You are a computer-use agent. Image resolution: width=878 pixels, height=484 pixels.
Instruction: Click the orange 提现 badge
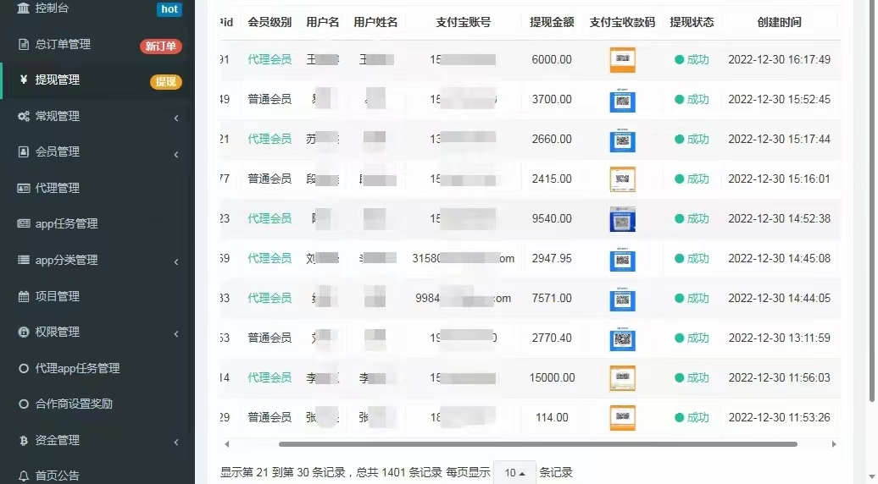click(x=166, y=82)
